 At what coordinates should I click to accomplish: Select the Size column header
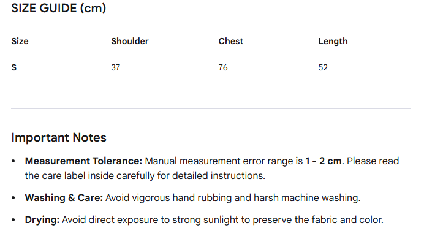tap(20, 41)
